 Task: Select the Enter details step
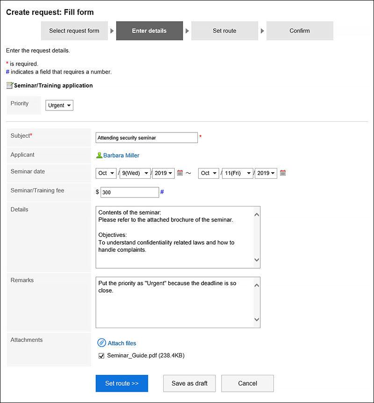click(150, 31)
